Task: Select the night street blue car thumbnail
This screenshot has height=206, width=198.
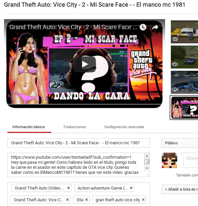Action: coord(184,82)
